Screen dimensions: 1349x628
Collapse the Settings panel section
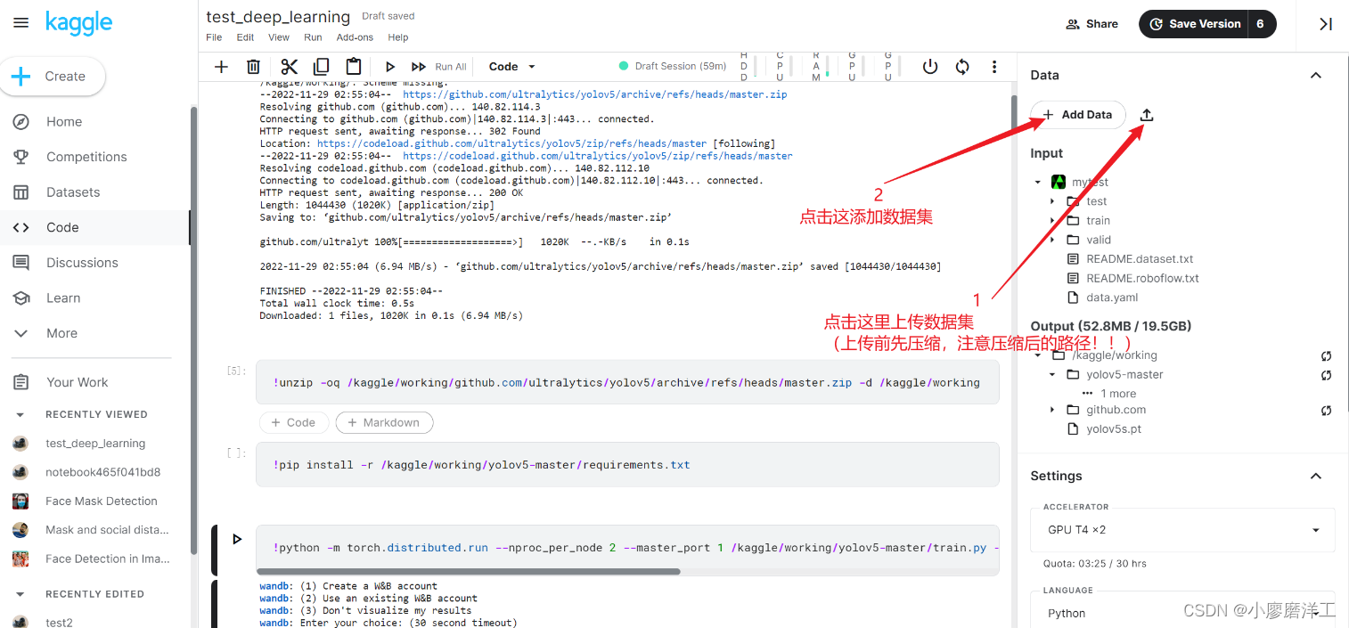point(1316,477)
